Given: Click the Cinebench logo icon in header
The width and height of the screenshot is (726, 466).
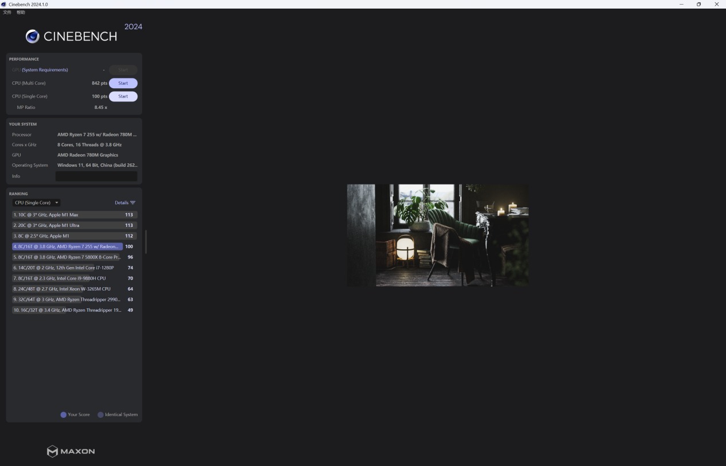Looking at the screenshot, I should click(x=33, y=37).
